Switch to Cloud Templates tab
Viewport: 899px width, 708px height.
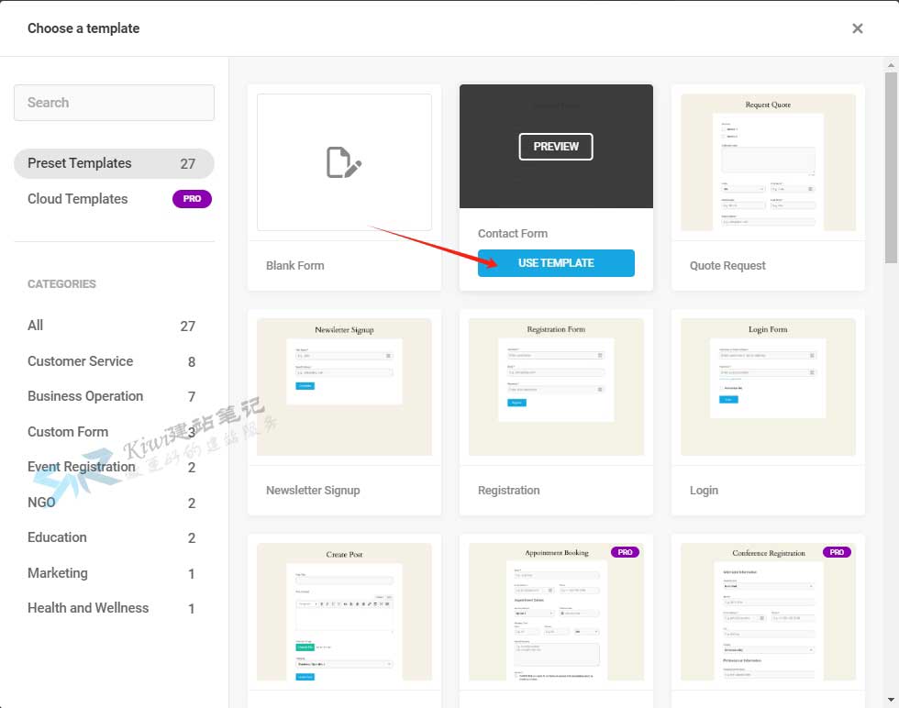tap(78, 199)
